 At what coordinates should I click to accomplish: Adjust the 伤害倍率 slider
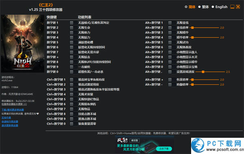(x=204, y=80)
